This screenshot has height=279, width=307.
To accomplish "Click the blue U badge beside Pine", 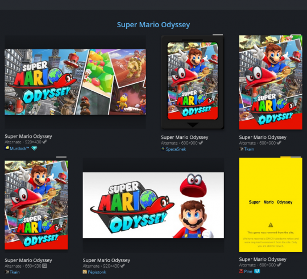I will tap(257, 271).
